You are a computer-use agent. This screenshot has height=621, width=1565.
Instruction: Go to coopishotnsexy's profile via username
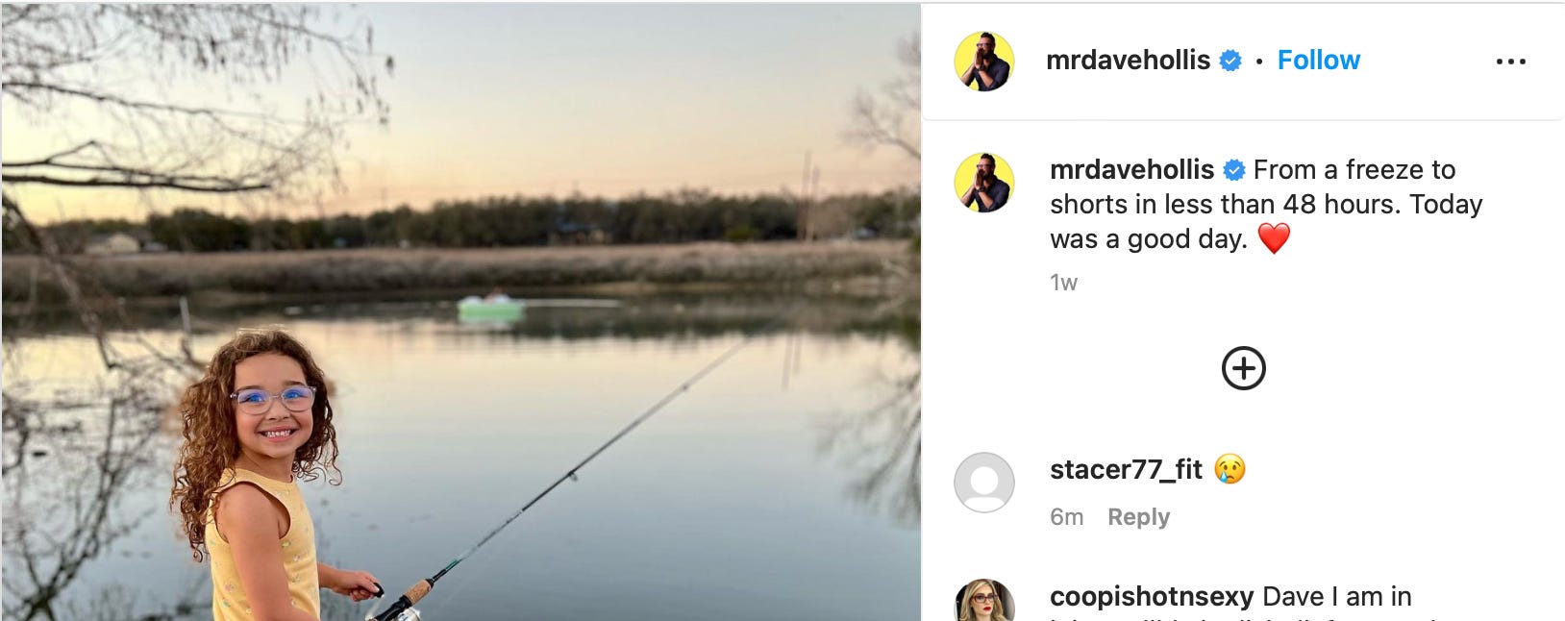coord(1152,597)
